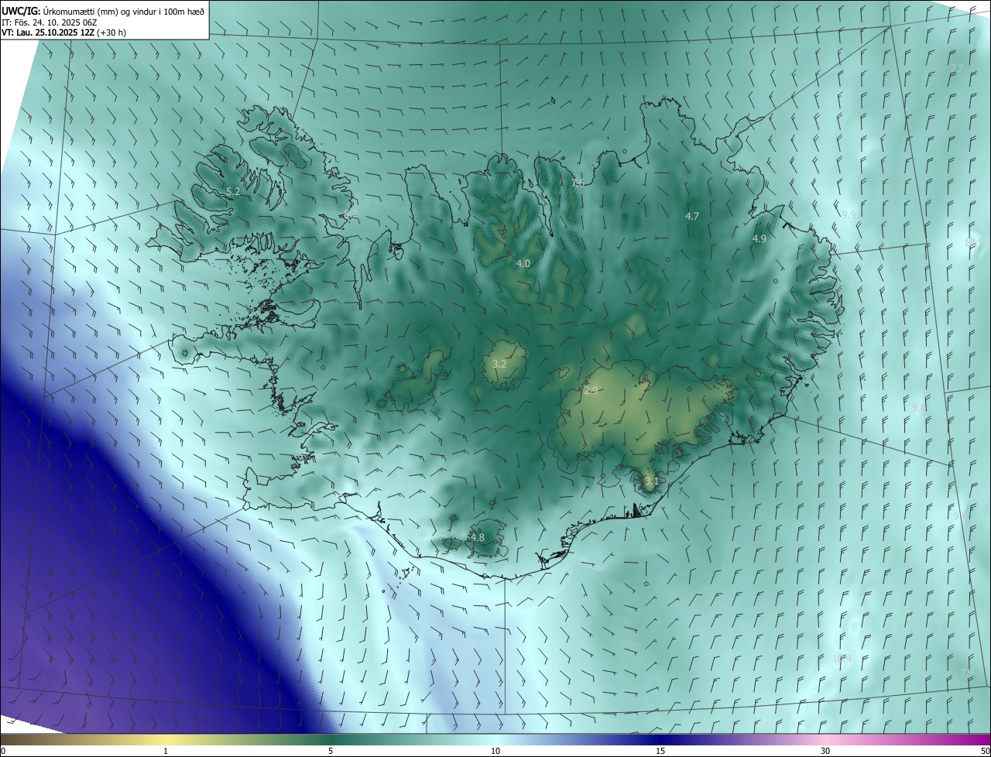Click the 4.8 value on the southern glacier

(x=478, y=537)
